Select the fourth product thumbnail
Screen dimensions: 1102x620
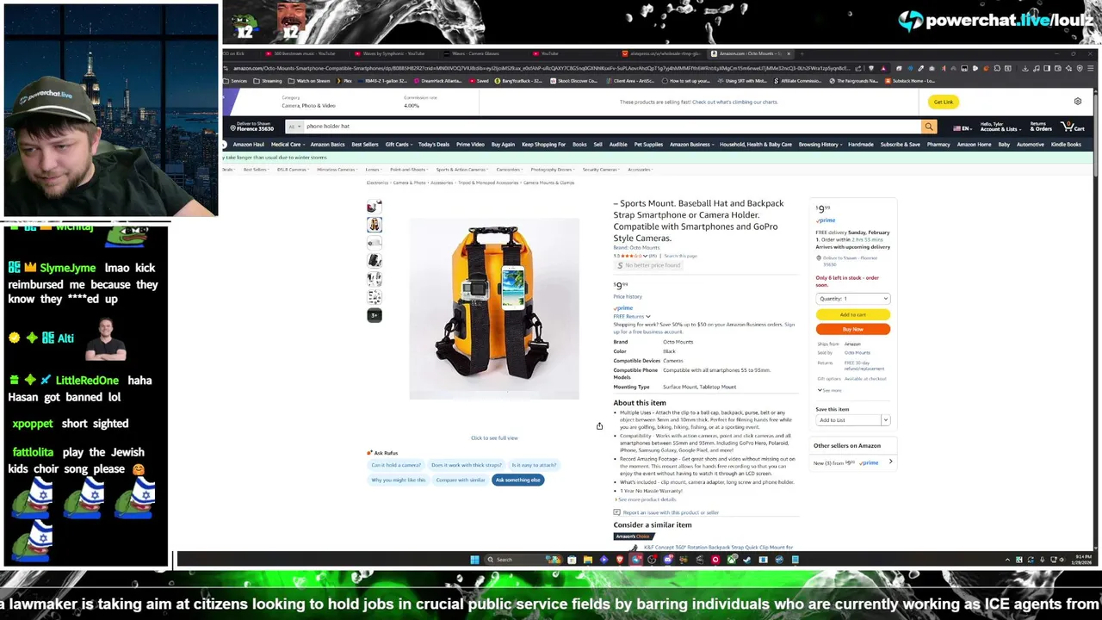[374, 261]
